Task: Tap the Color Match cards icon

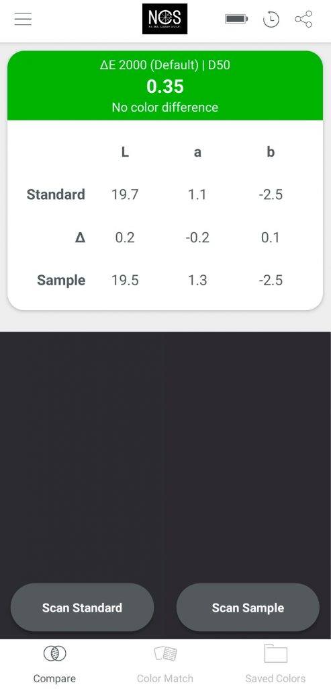Action: pyautogui.click(x=165, y=654)
